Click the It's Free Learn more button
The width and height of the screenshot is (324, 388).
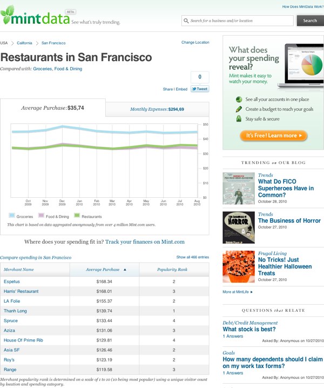(x=273, y=136)
